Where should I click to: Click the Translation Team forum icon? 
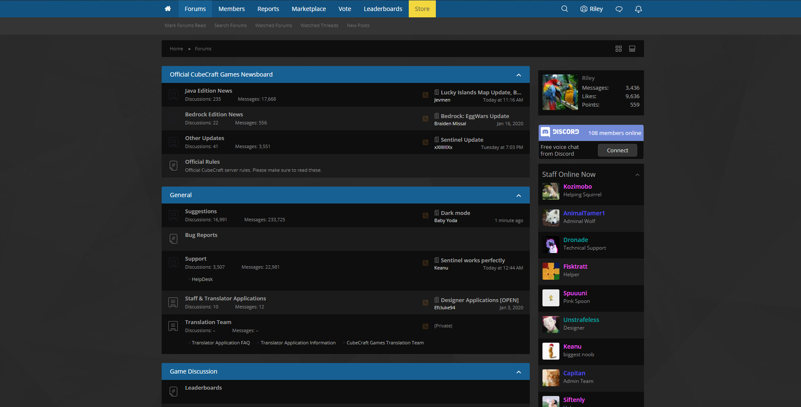click(173, 326)
